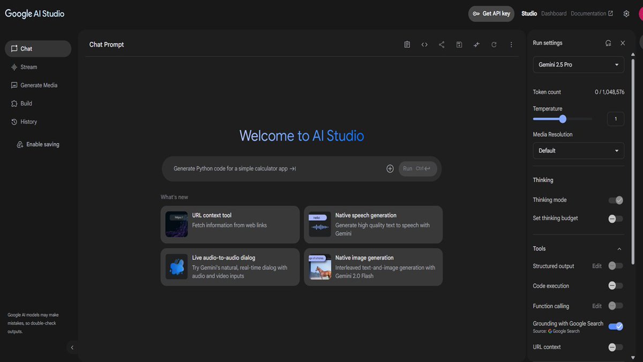
Task: Click the Temperature slider handle
Action: click(x=563, y=119)
